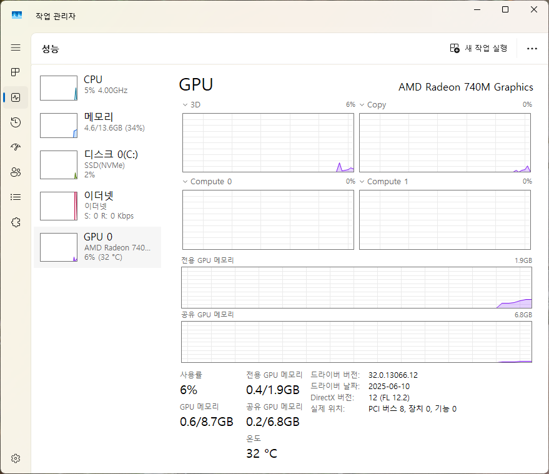Click the large GPU heading
Viewport: 549px width, 474px height.
[195, 85]
